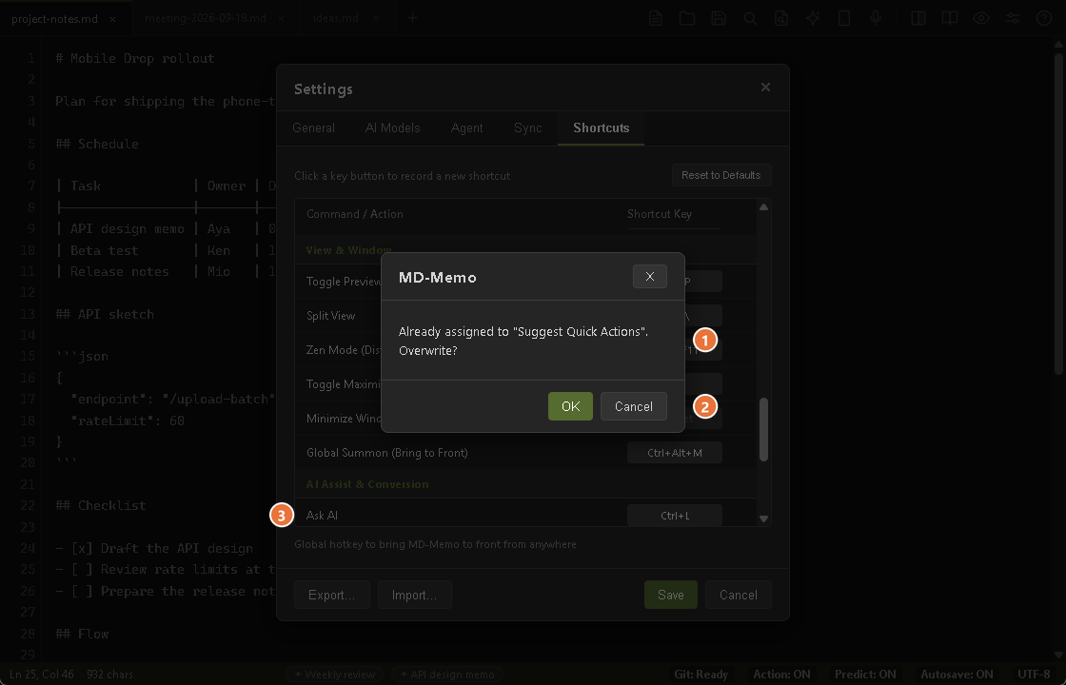Click the save floppy disk icon

719,18
